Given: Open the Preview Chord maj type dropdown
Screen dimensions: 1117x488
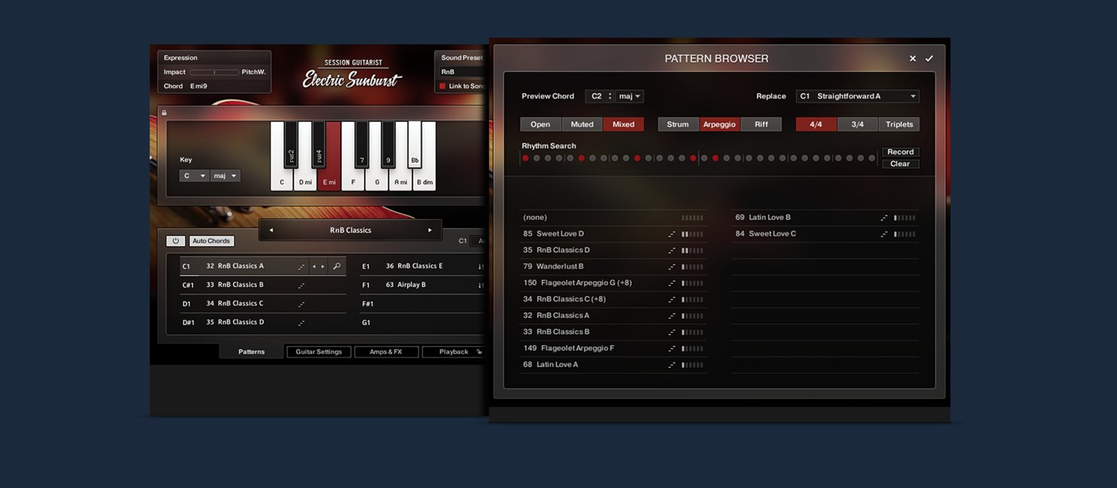Looking at the screenshot, I should pos(629,96).
